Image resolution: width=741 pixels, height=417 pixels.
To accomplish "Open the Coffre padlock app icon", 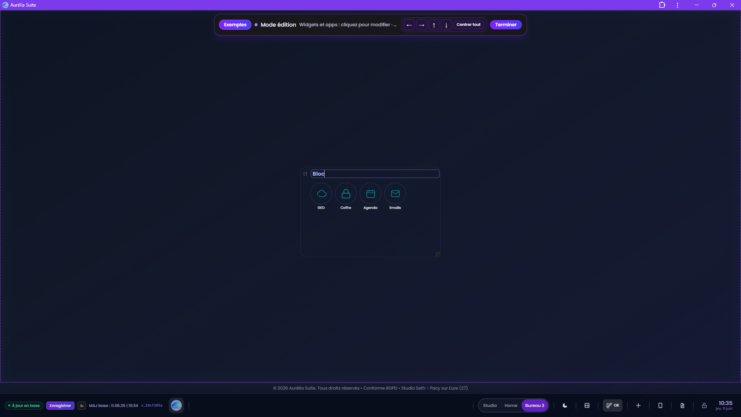I will [x=346, y=193].
